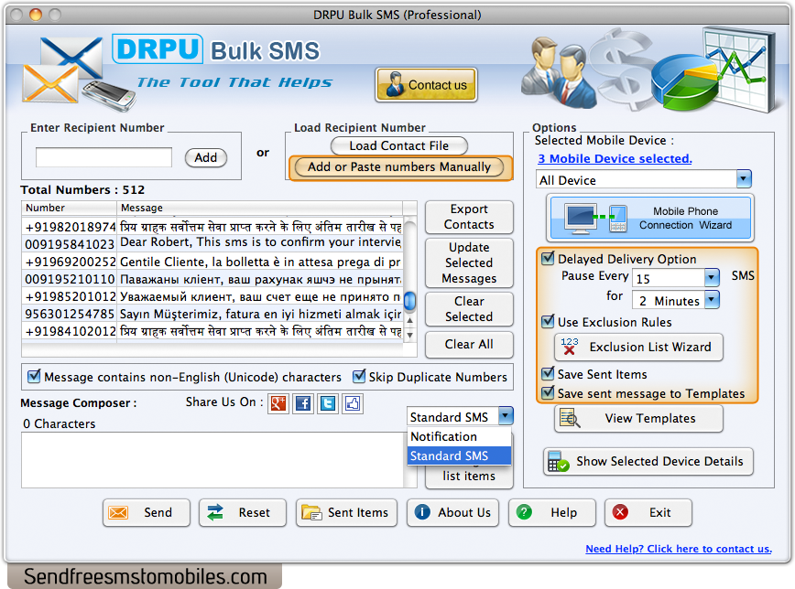Click Load Contact File button
The height and width of the screenshot is (589, 795).
coord(399,145)
